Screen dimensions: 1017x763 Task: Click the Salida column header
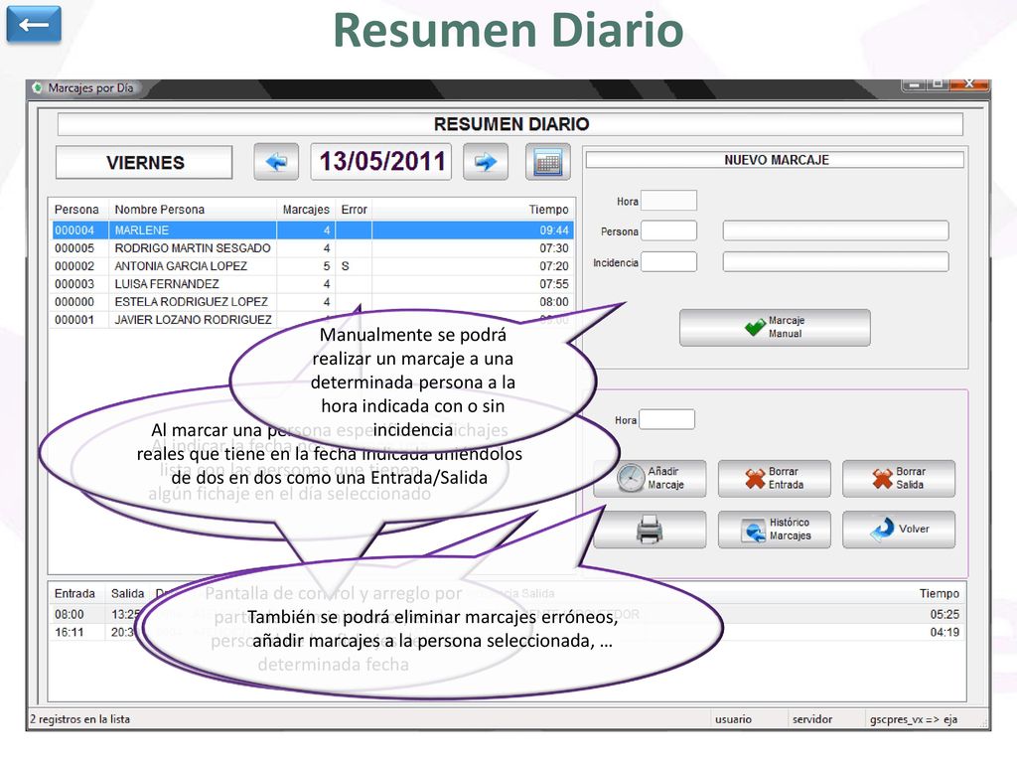pyautogui.click(x=128, y=594)
